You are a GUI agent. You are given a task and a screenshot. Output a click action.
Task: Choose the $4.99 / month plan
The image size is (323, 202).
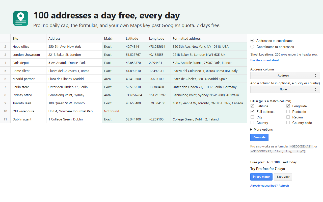261,177
